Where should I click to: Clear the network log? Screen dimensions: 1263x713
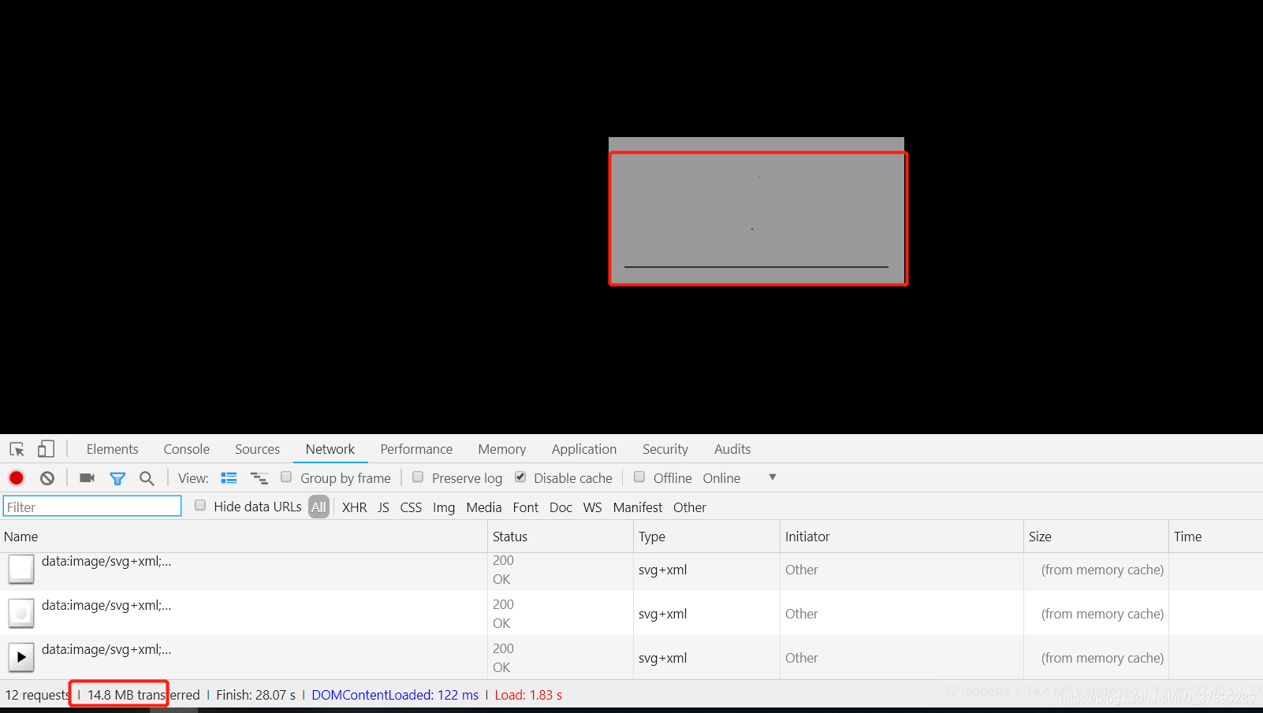coord(47,478)
